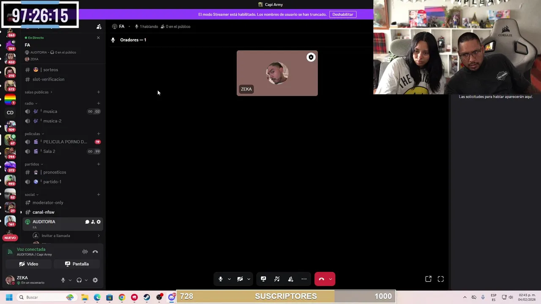This screenshot has height=304, width=541.
Task: Click moderator shield badge on ZEKA tile
Action: pyautogui.click(x=311, y=57)
